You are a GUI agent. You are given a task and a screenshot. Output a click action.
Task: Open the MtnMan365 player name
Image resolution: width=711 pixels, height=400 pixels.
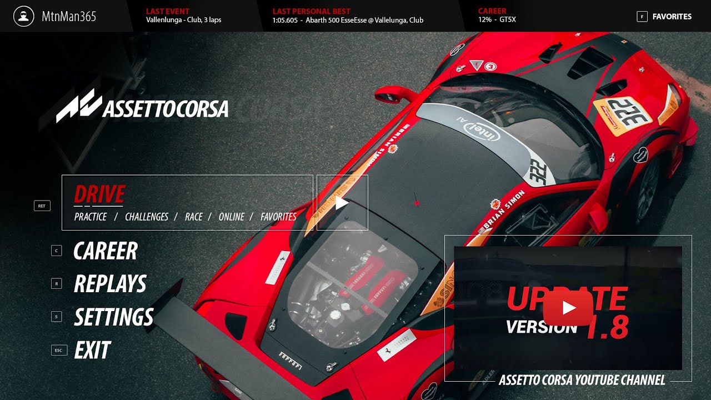pos(69,17)
